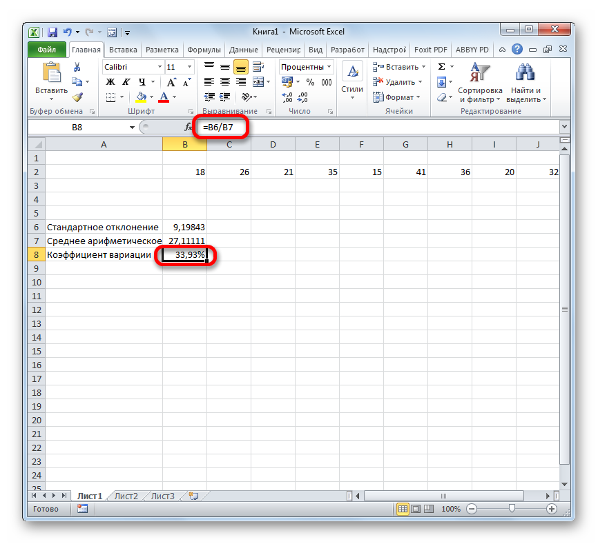Open the Процентный number format dropdown
Image resolution: width=598 pixels, height=544 pixels.
coord(329,67)
